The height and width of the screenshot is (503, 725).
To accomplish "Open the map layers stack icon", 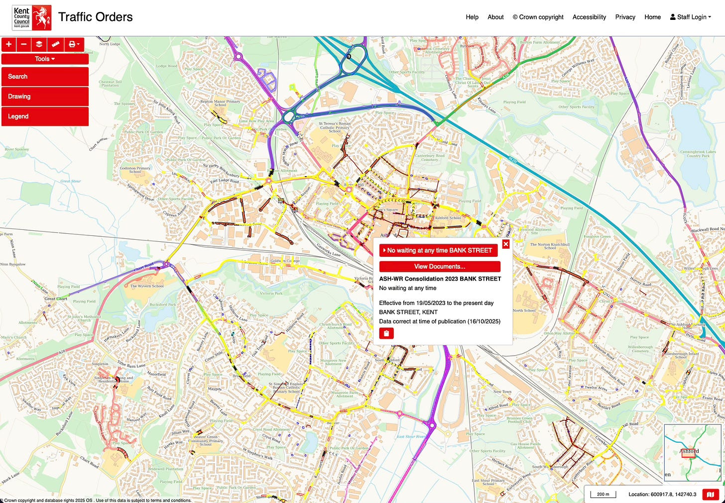I will click(39, 44).
